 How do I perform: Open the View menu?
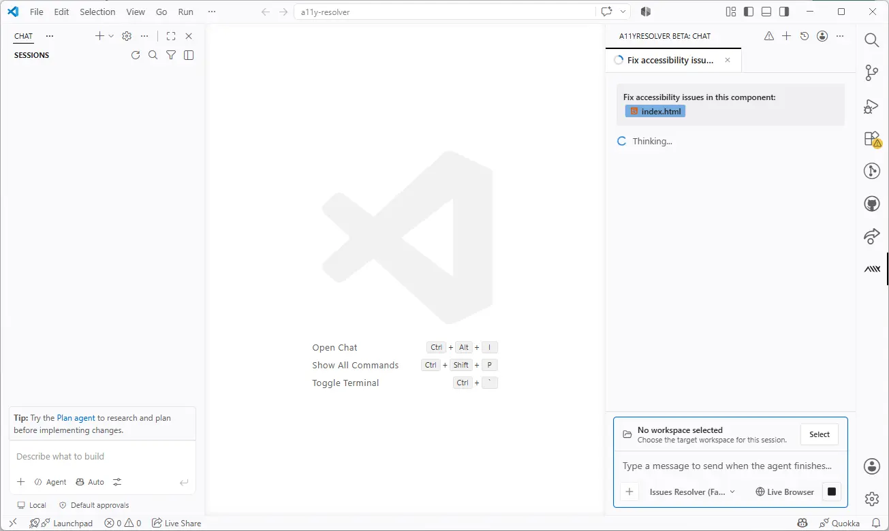(136, 12)
